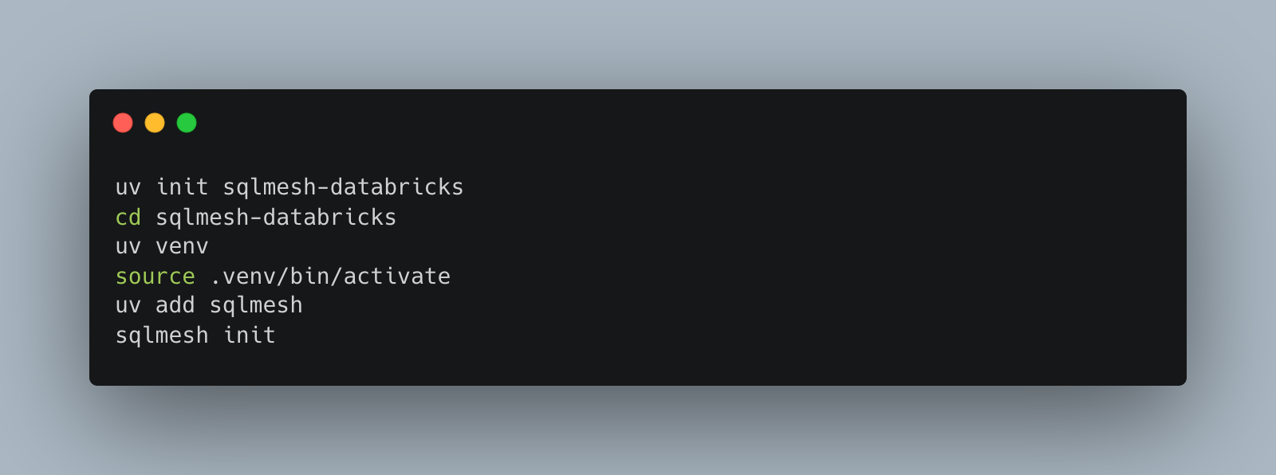The height and width of the screenshot is (475, 1276).
Task: Click the green "cd" keyword
Action: (x=128, y=217)
